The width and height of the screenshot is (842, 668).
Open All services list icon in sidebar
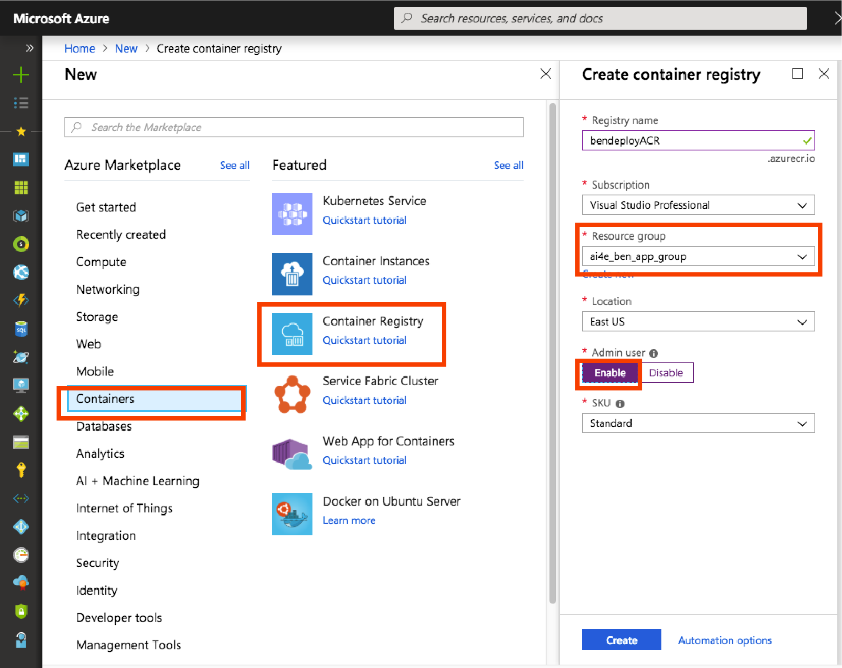[21, 103]
